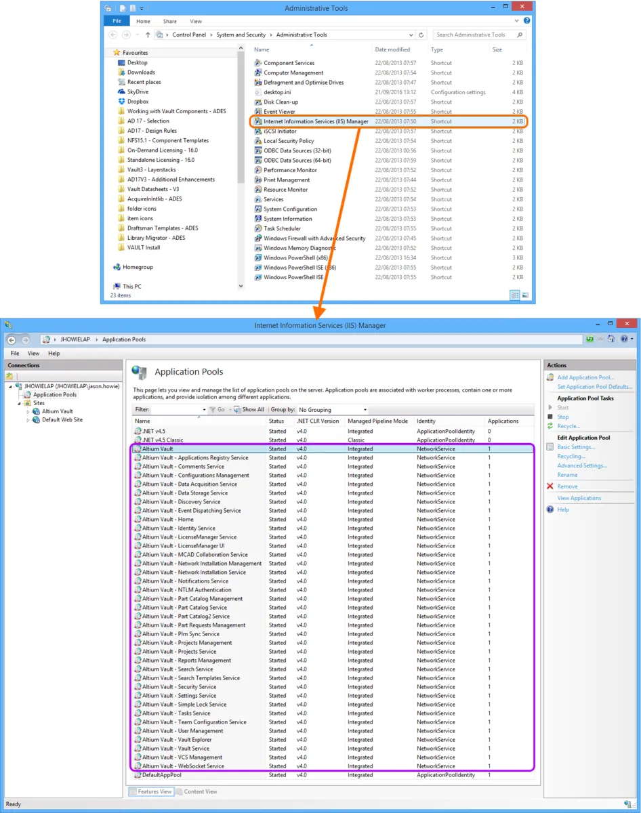Switch to Content View tab
The height and width of the screenshot is (813, 641).
pos(196,791)
